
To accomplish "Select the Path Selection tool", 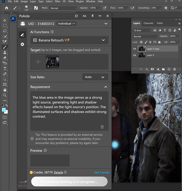I will (5, 79).
